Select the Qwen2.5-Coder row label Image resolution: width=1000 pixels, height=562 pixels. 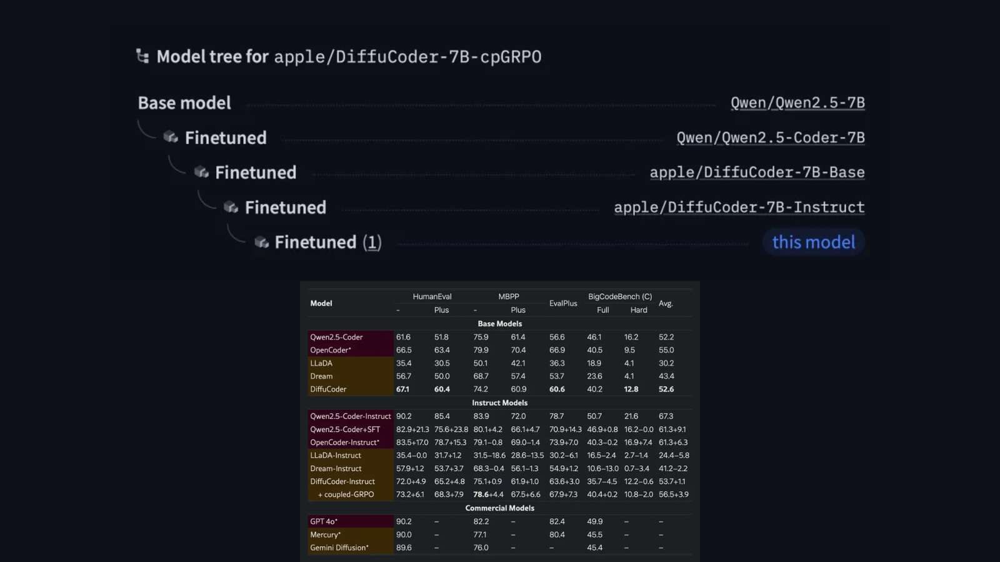pos(336,337)
